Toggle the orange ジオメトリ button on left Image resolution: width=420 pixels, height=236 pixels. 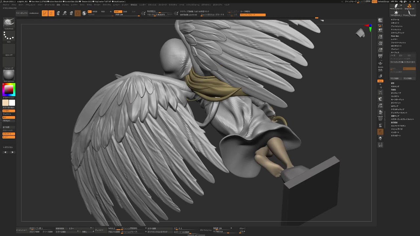point(9,134)
